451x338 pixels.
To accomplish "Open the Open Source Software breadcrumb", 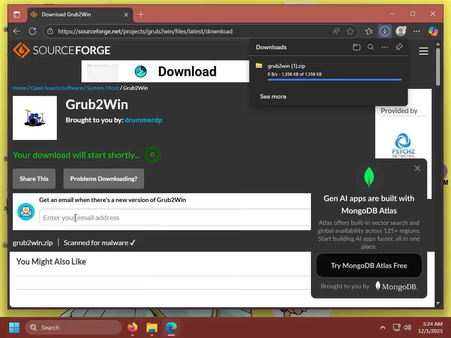I will click(57, 88).
